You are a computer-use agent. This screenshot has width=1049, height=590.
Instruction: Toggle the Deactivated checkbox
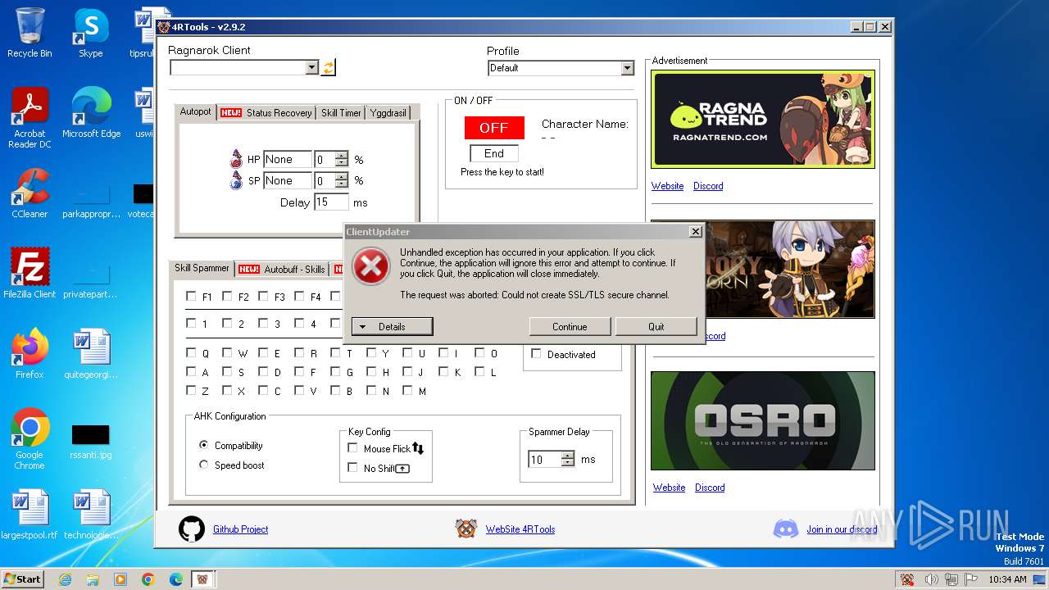click(x=537, y=354)
